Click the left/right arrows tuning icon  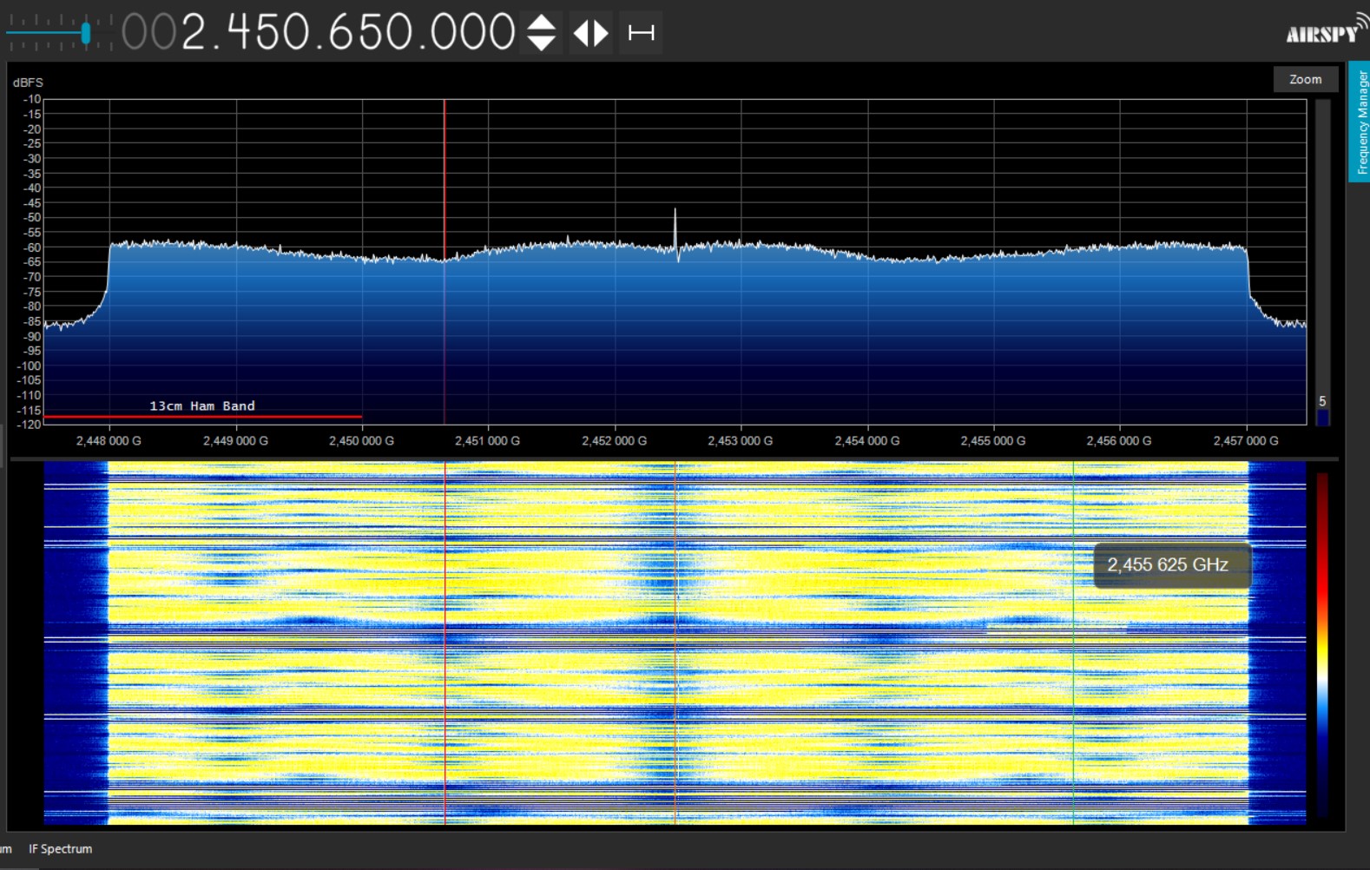click(591, 33)
